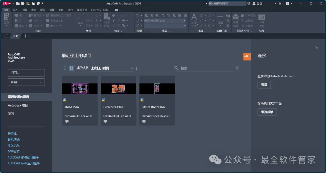This screenshot has height=173, width=326.
Task: Click the plus icon to add new drawing tab
Action: [25, 36]
